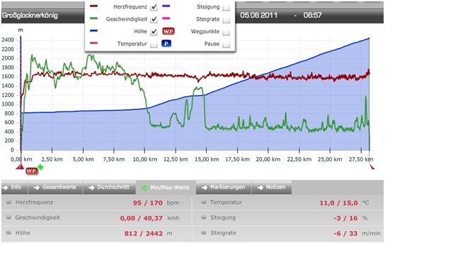Click the magenta Steigrate color swatch
Image resolution: width=453 pixels, height=272 pixels.
166,18
